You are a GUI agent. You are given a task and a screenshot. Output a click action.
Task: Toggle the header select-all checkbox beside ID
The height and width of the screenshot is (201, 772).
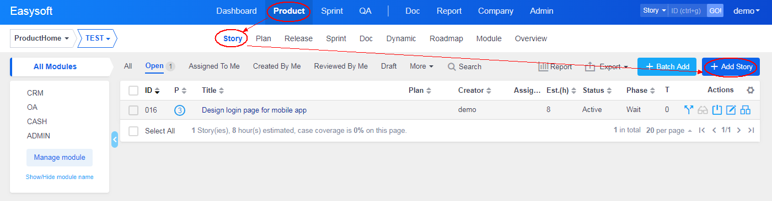point(133,90)
